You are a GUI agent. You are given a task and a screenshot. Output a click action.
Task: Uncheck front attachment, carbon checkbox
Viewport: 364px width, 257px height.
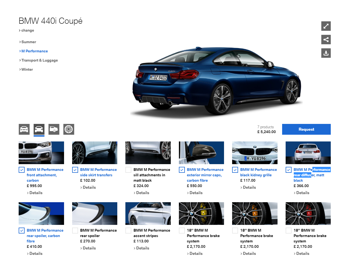pos(22,170)
